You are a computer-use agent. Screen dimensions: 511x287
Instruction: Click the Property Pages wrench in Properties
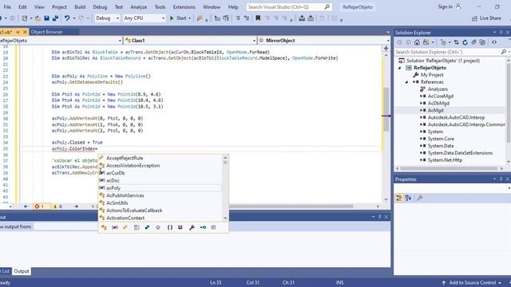click(x=420, y=198)
